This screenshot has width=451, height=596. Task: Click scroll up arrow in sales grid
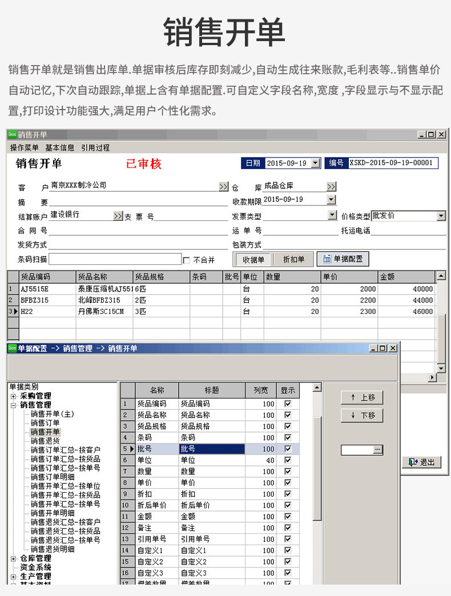(441, 276)
